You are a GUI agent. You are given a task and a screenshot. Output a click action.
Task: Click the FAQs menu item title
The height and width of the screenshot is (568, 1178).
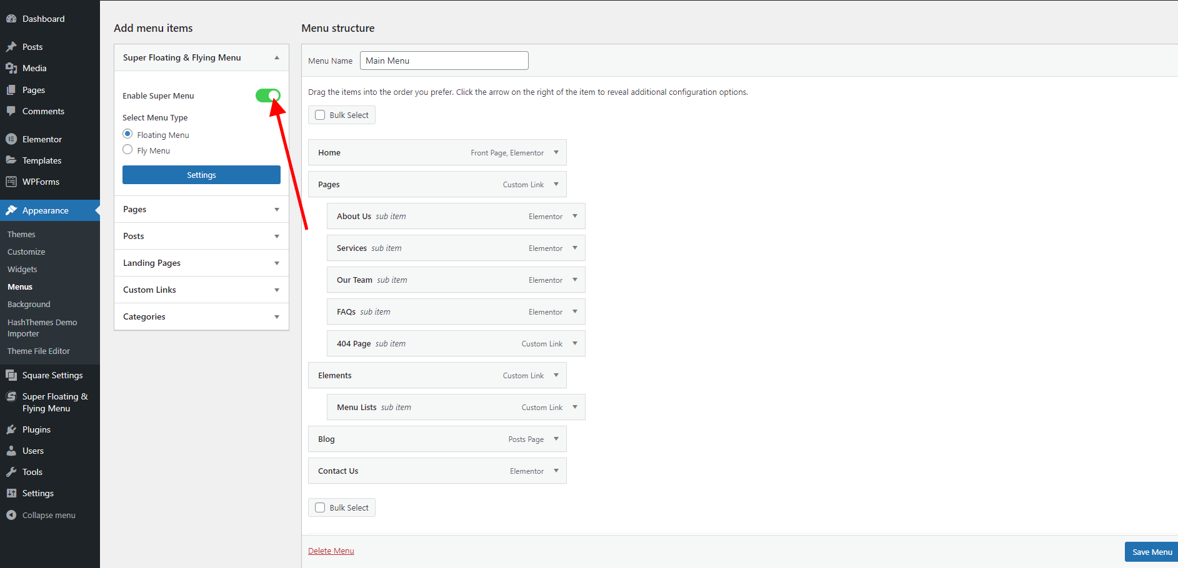(346, 312)
